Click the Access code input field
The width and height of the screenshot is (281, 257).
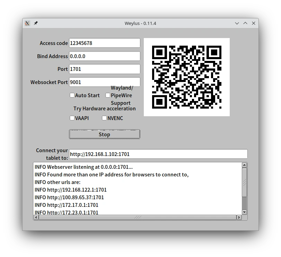(x=104, y=43)
